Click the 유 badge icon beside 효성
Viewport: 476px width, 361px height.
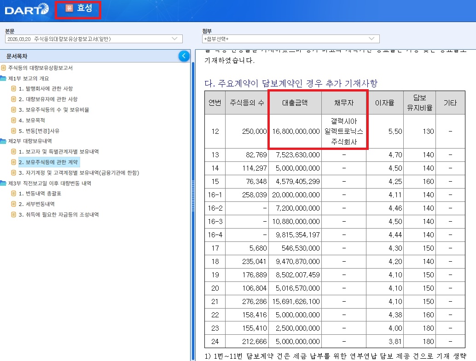(69, 8)
